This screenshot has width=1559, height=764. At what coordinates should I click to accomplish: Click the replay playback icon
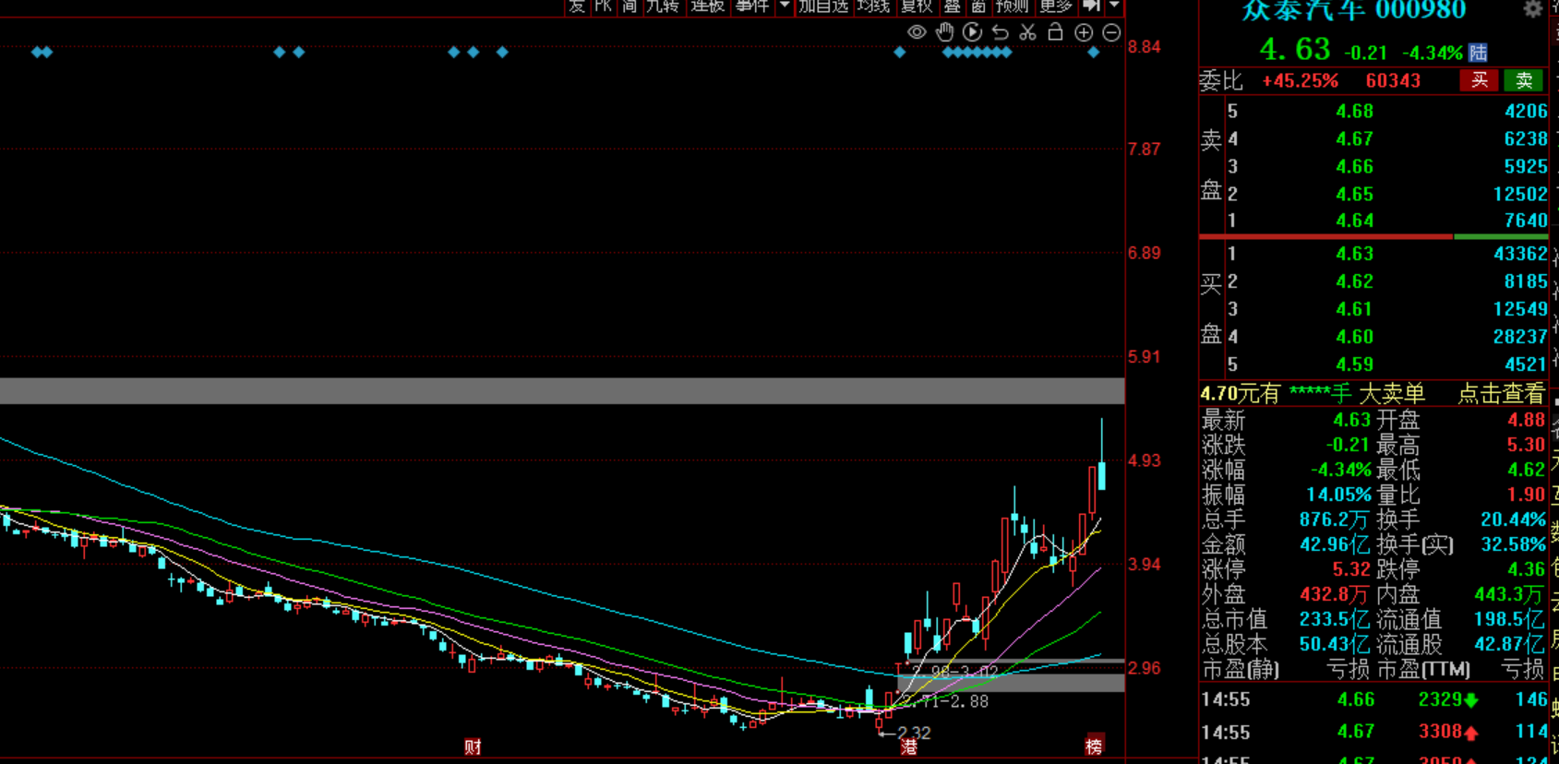972,32
